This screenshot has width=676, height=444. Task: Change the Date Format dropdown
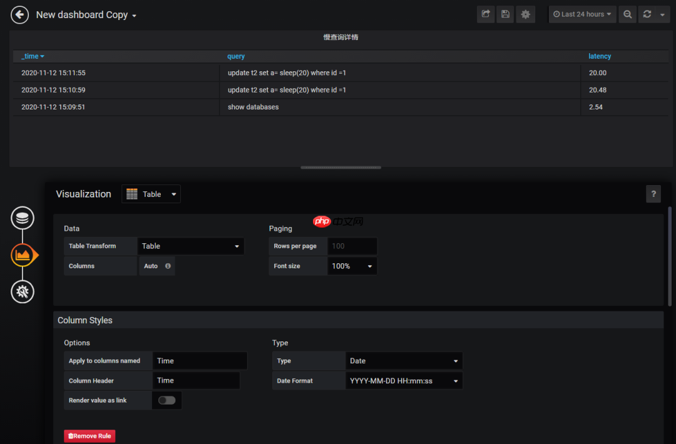(x=404, y=380)
